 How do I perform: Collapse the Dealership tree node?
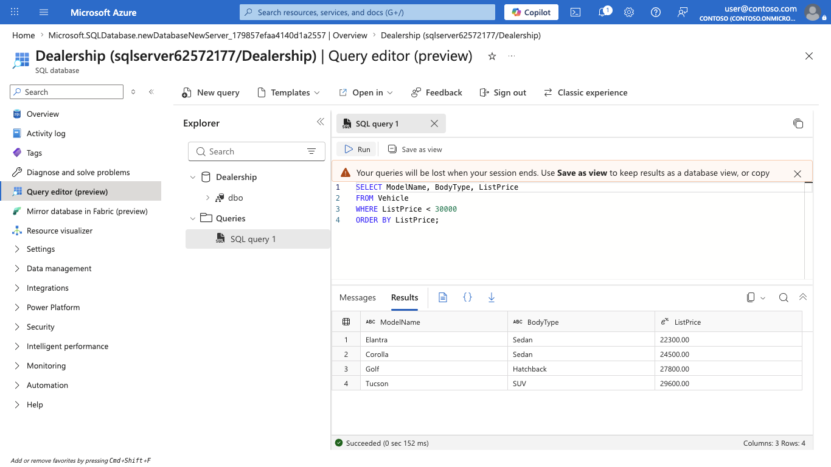click(193, 177)
